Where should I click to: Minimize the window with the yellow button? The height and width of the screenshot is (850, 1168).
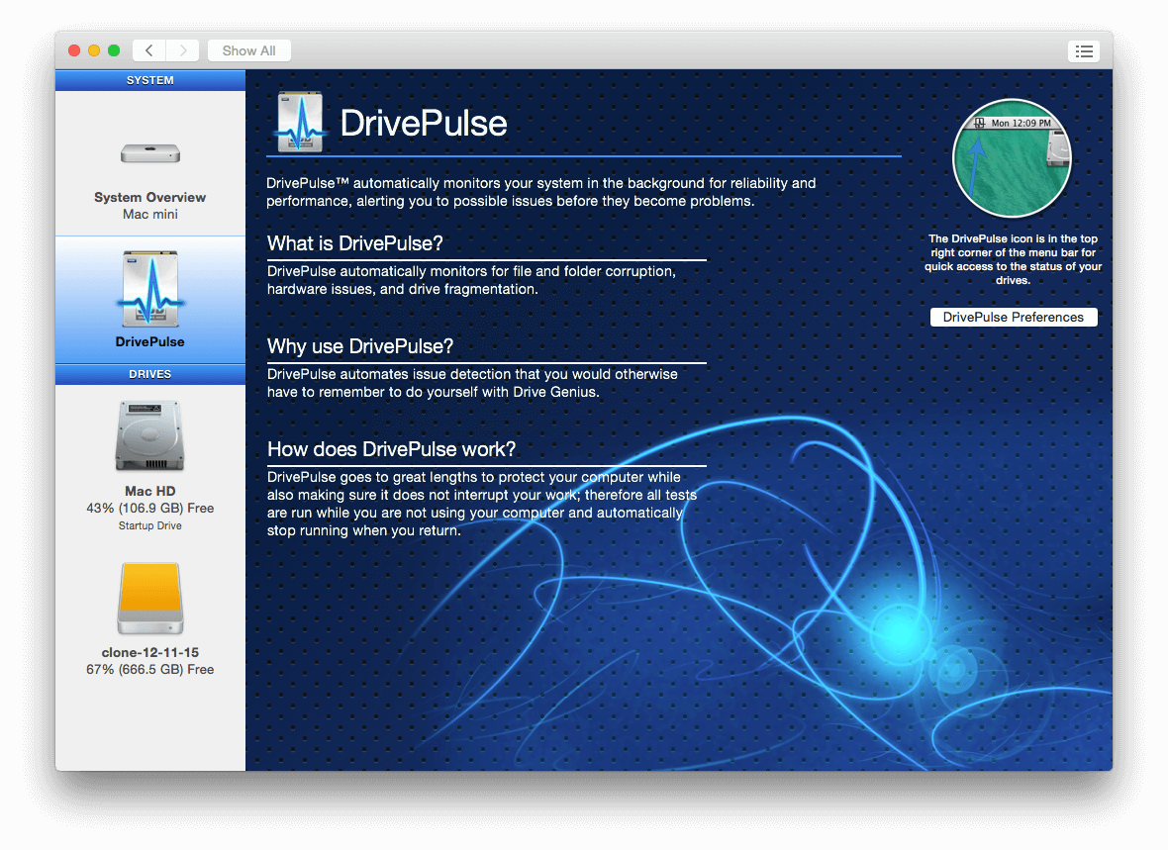coord(94,50)
